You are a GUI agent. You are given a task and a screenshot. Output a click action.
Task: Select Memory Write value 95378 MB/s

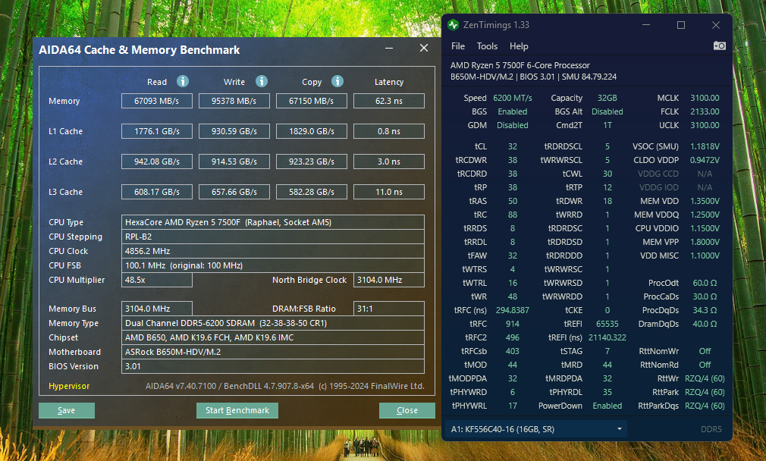tap(234, 101)
